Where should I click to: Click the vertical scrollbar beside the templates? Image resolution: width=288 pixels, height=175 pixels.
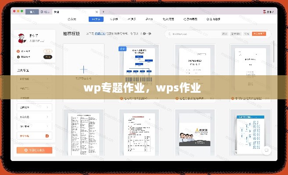274,52
